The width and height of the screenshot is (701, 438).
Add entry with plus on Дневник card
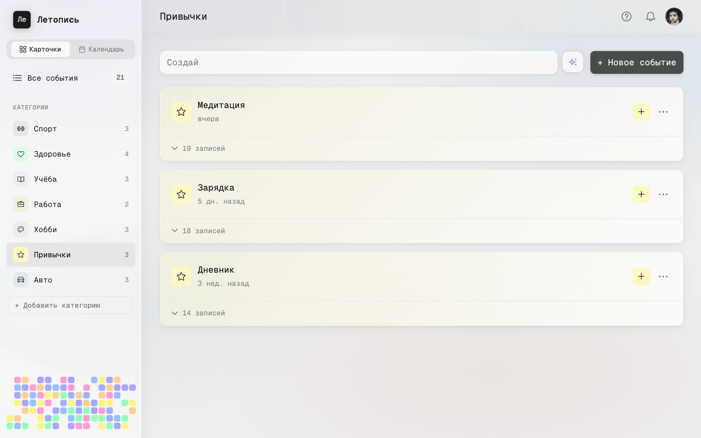[x=641, y=276]
